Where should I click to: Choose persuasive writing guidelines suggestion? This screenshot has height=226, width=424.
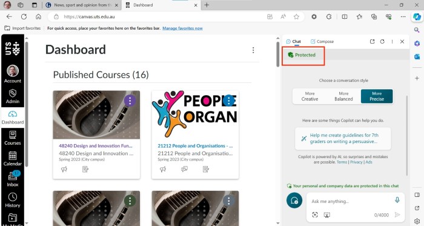tap(343, 138)
